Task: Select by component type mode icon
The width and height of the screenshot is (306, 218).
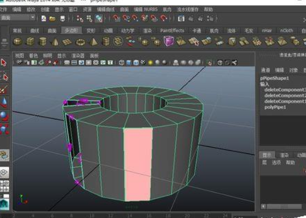Action: (99, 18)
